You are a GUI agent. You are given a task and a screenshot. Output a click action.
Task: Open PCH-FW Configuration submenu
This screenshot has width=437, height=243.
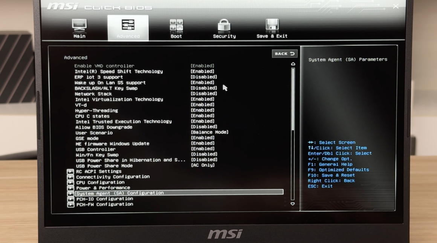pyautogui.click(x=105, y=204)
